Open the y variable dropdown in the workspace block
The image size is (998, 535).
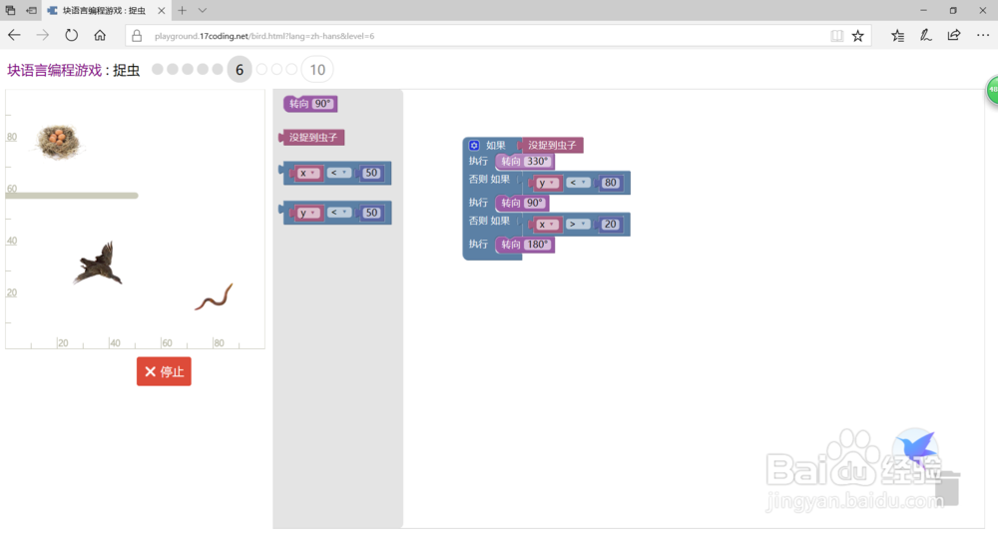[546, 183]
